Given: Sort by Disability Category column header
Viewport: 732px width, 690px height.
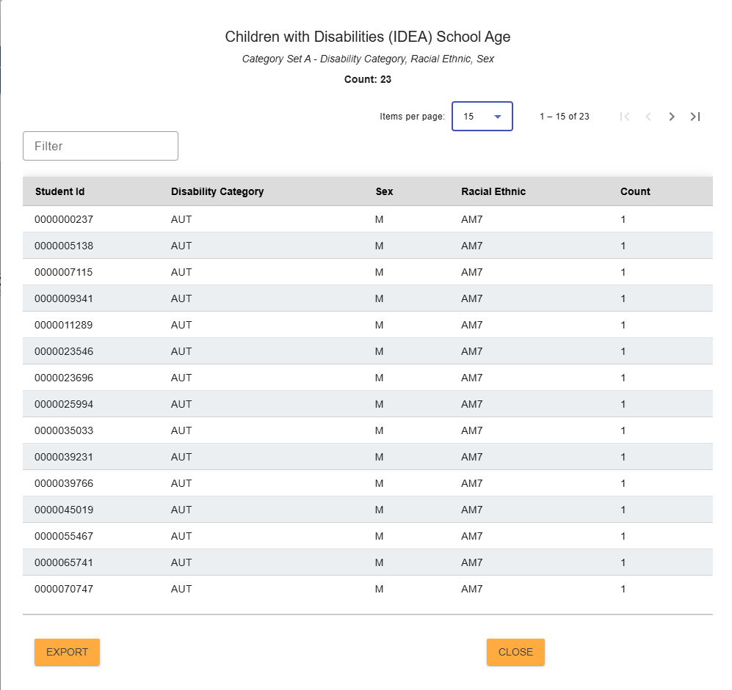Looking at the screenshot, I should click(x=217, y=191).
